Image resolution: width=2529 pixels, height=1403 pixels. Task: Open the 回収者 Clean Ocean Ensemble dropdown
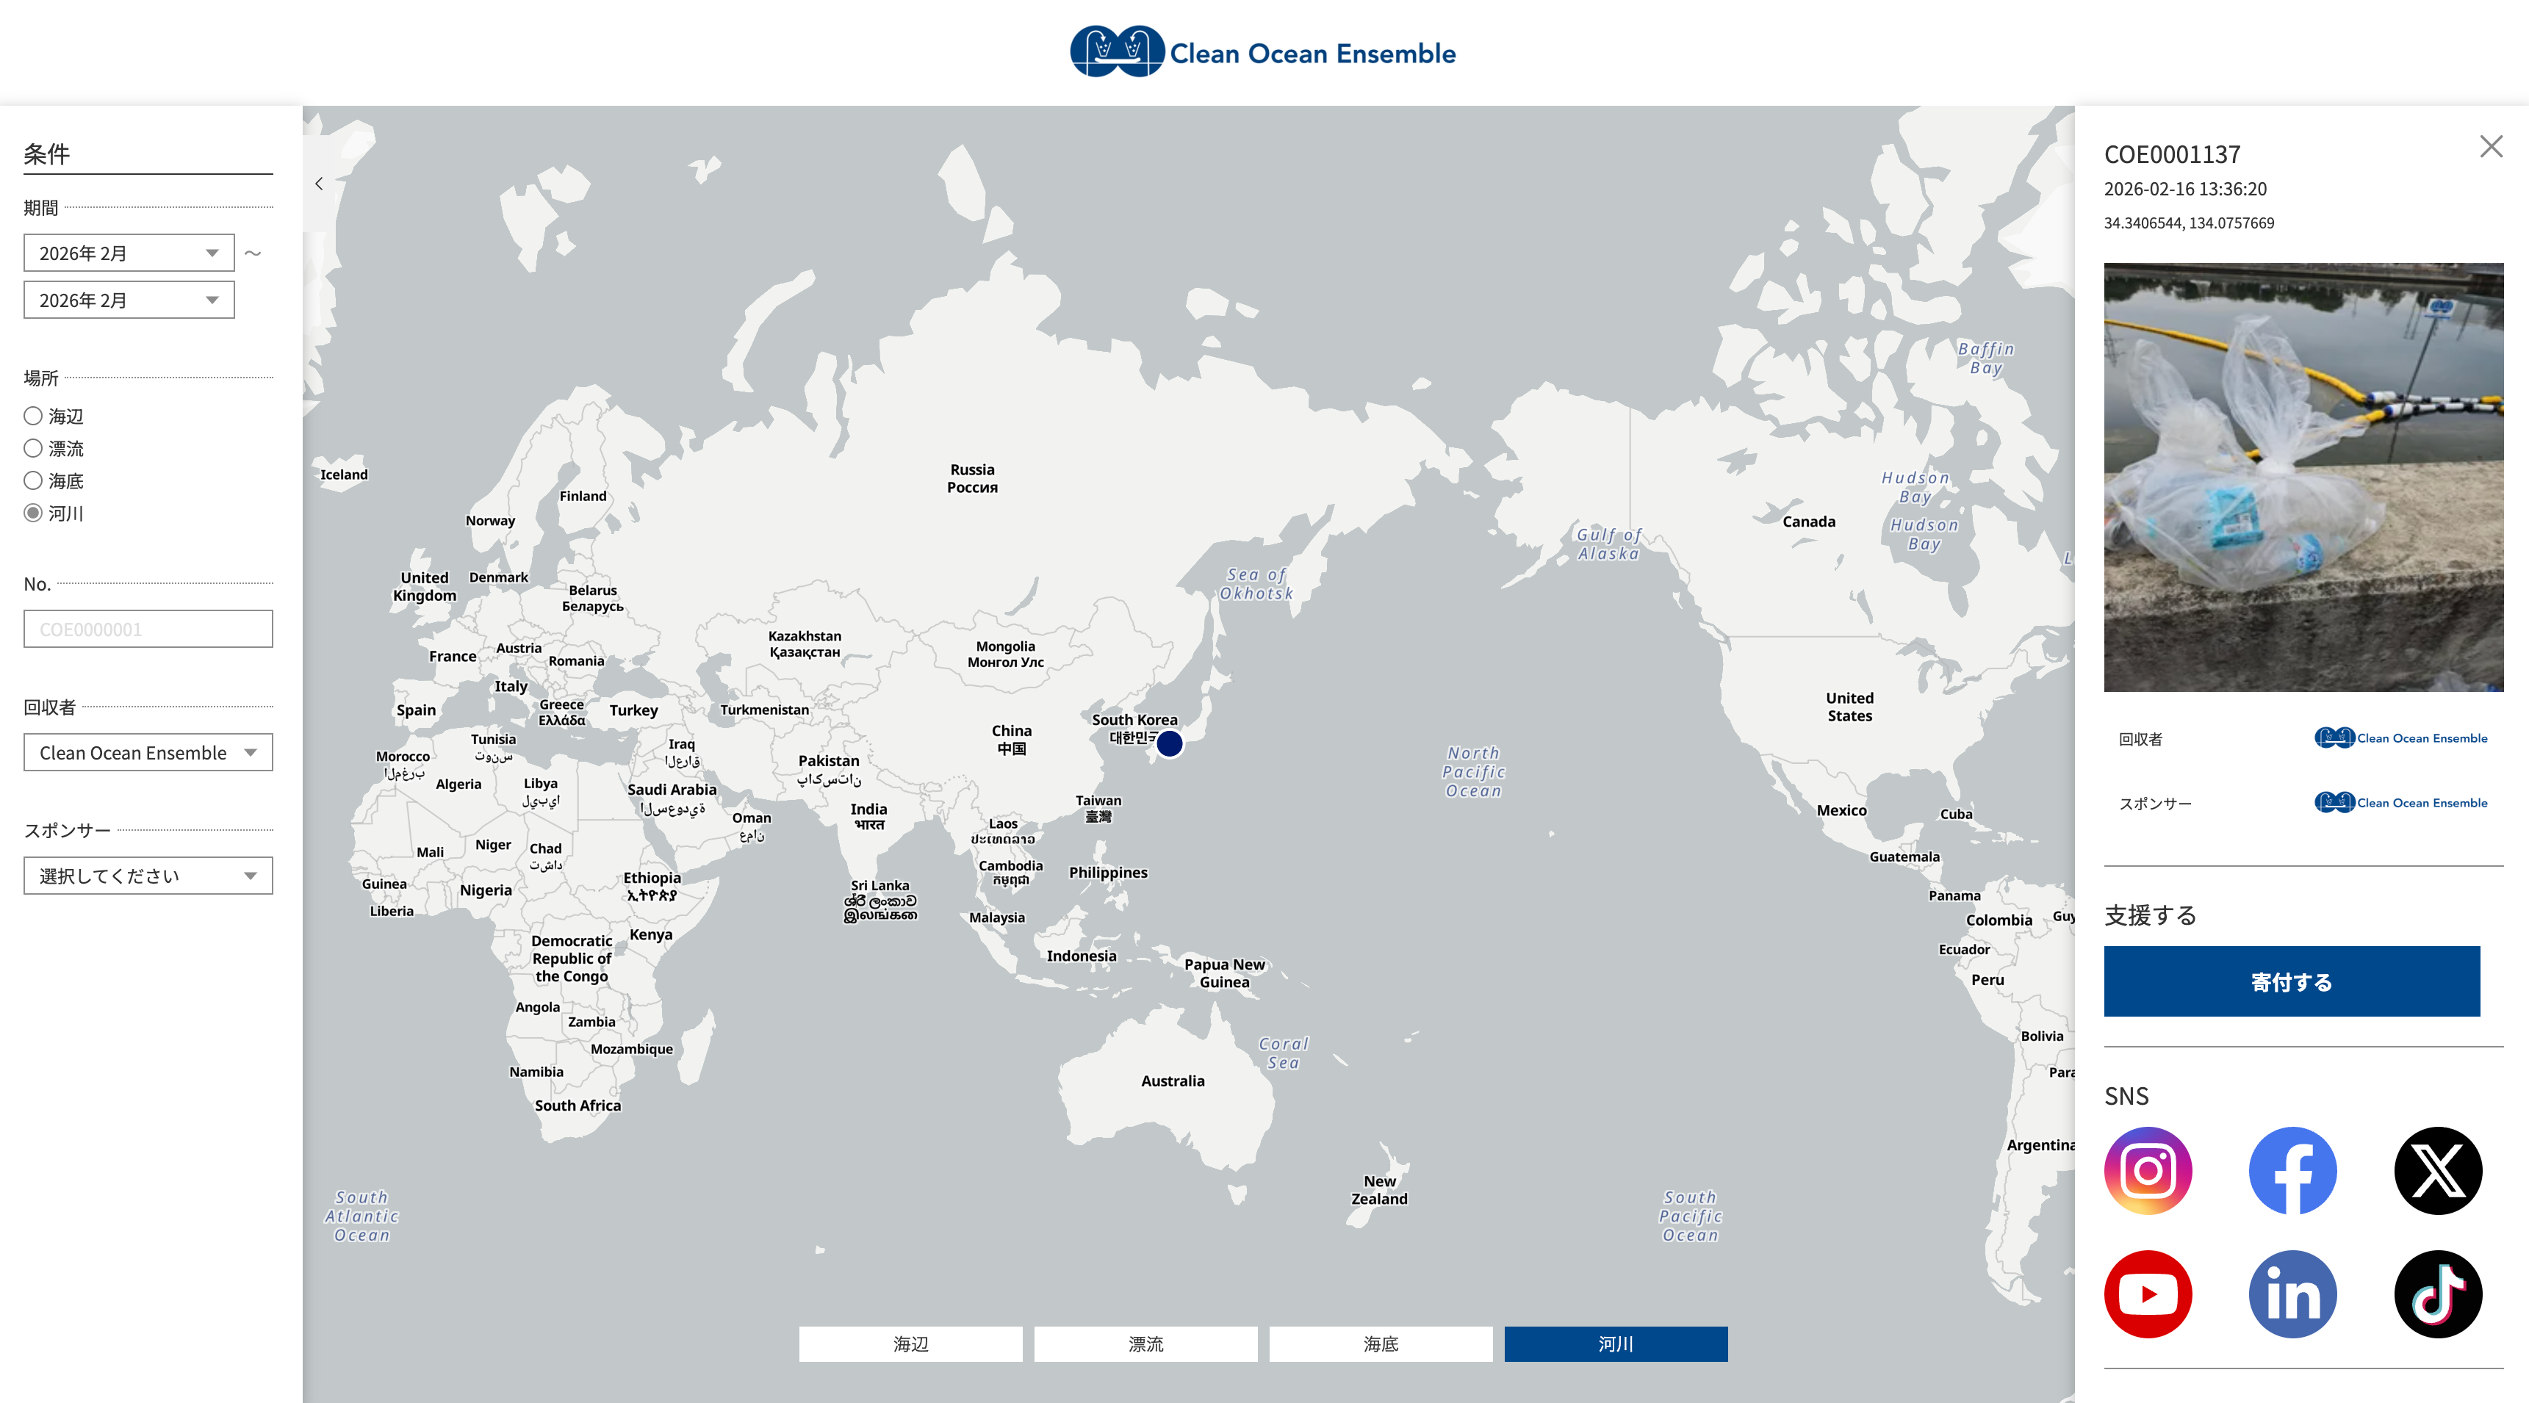pyautogui.click(x=148, y=753)
